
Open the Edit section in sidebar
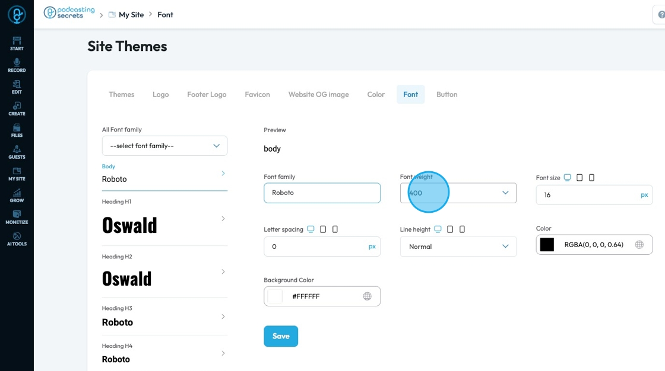click(x=17, y=87)
